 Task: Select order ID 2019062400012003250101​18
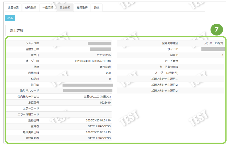[93, 61]
